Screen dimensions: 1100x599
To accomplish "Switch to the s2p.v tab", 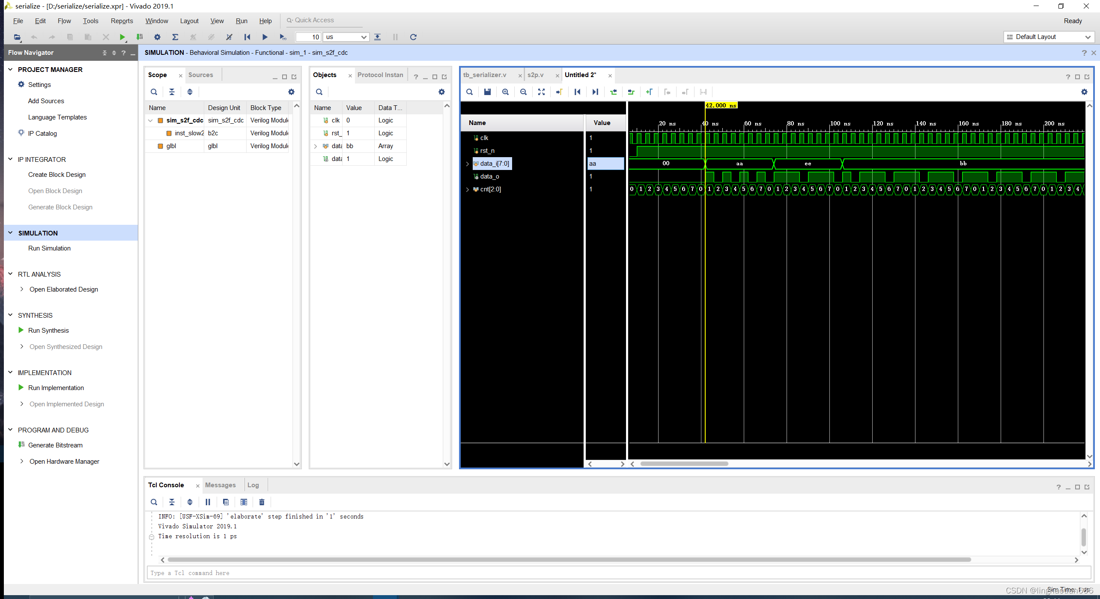I will tap(535, 75).
